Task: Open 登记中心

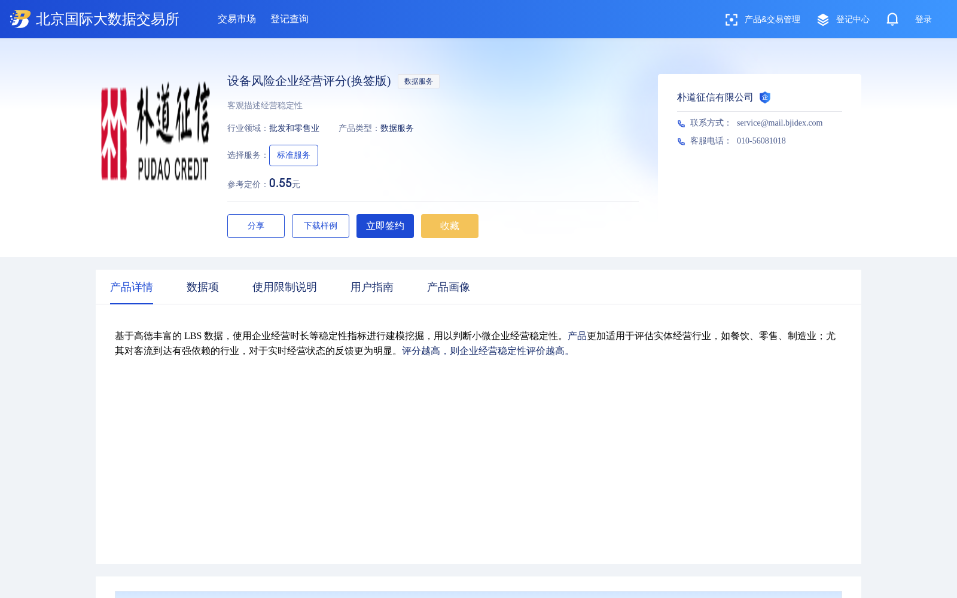Action: [853, 20]
